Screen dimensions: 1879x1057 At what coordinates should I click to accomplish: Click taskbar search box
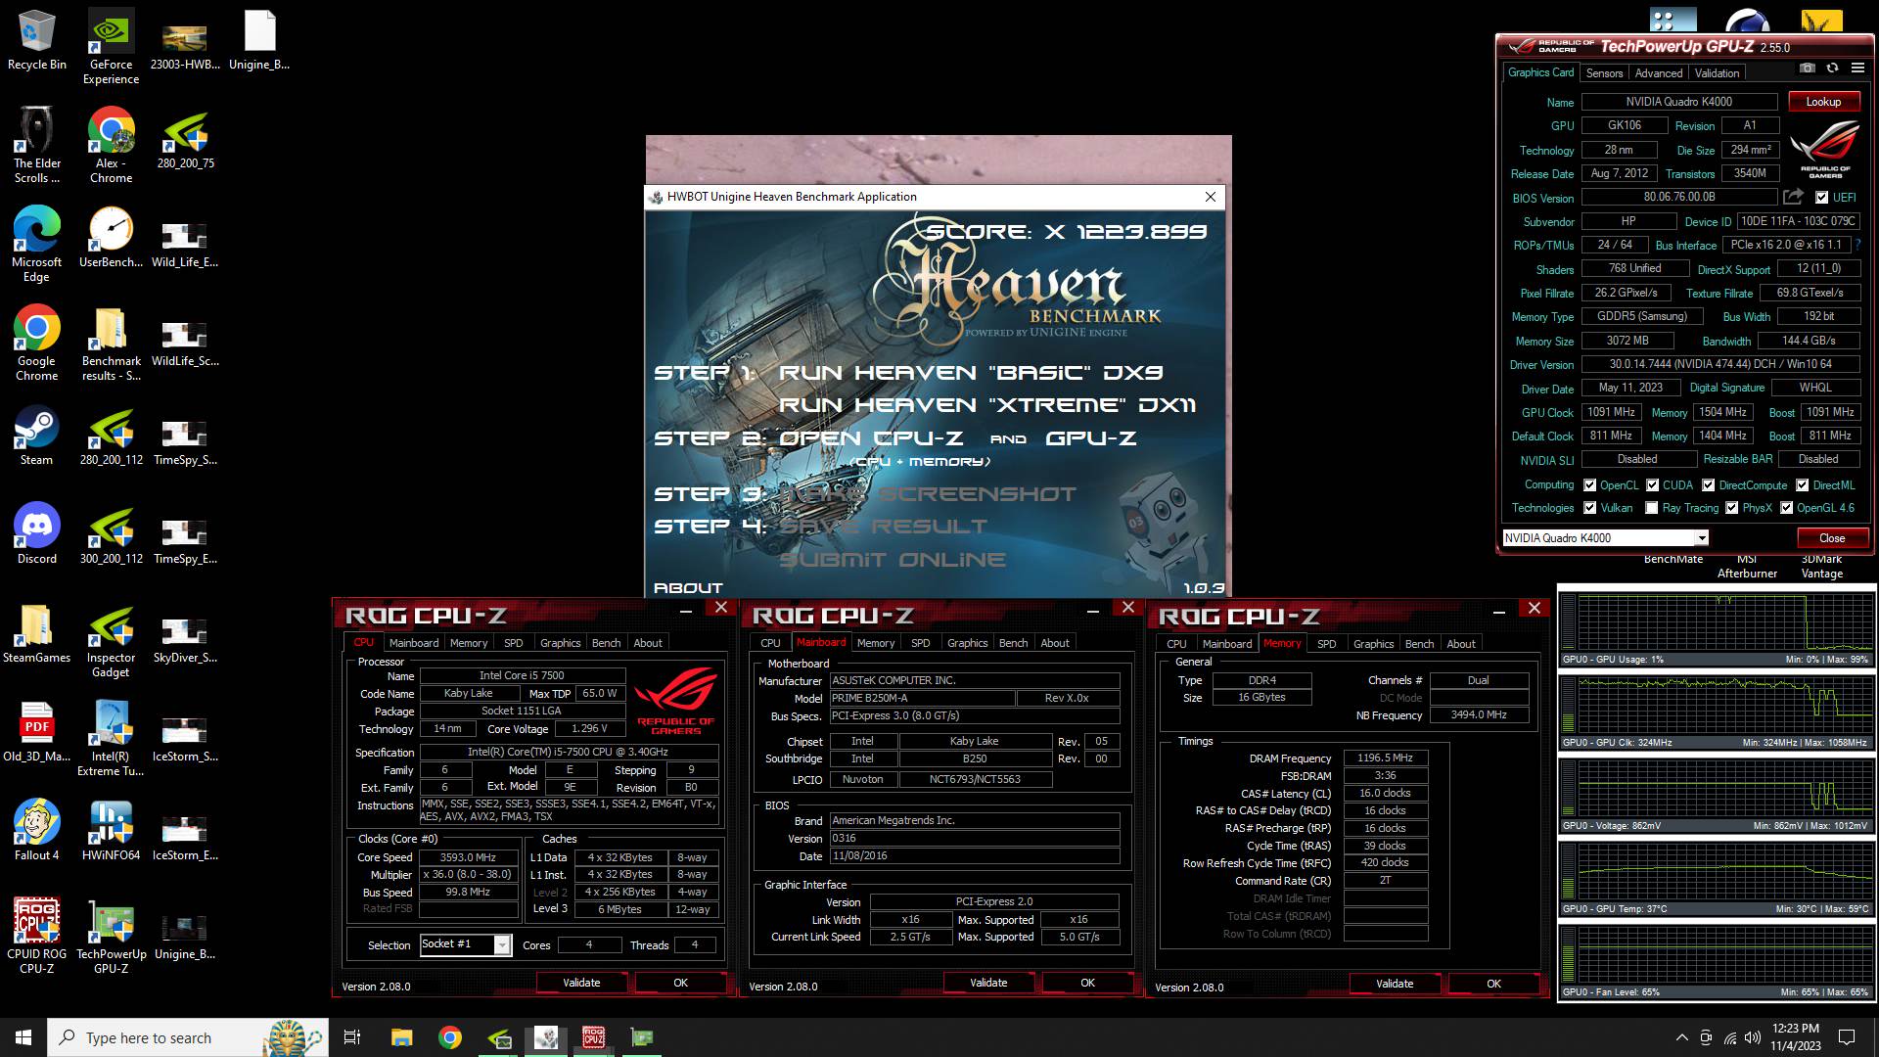(188, 1037)
